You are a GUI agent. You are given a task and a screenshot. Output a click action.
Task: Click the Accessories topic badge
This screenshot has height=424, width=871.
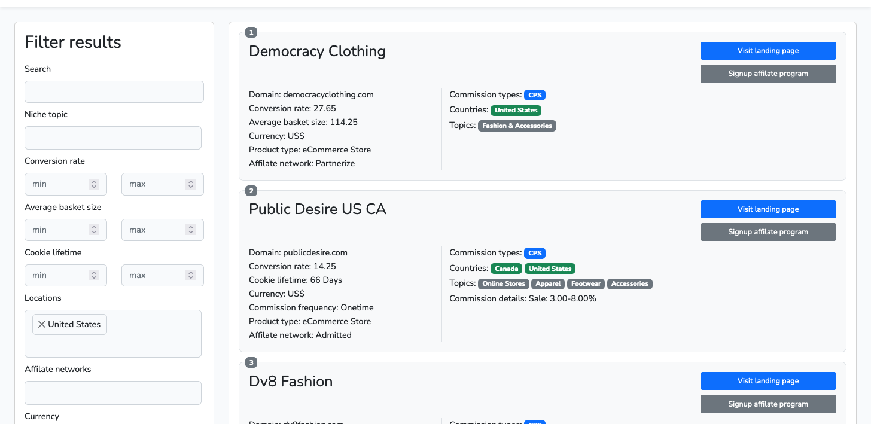[630, 284]
